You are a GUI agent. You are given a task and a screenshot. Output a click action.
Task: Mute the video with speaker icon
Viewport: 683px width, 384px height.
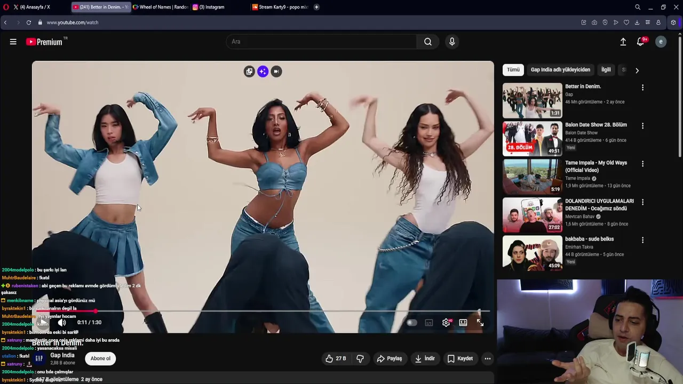[62, 322]
